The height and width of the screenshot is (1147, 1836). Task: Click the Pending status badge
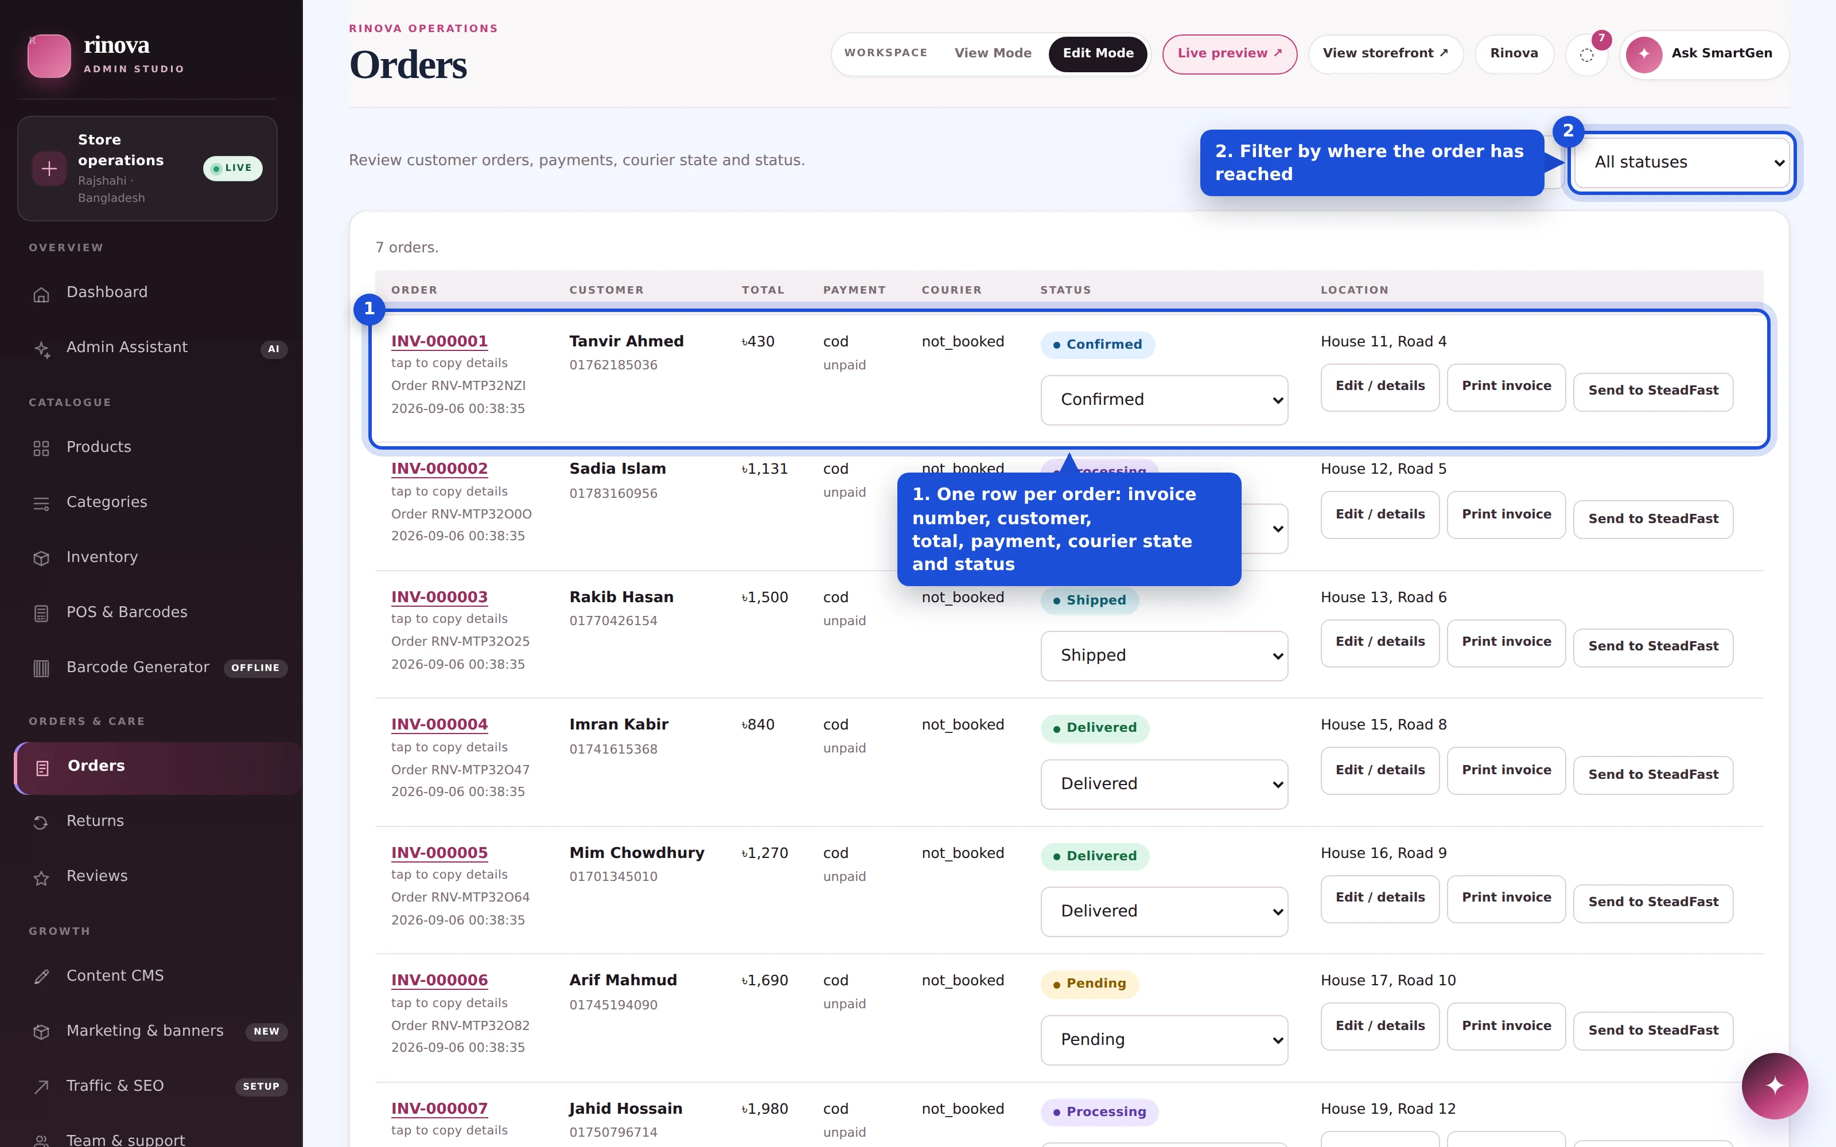click(x=1090, y=984)
